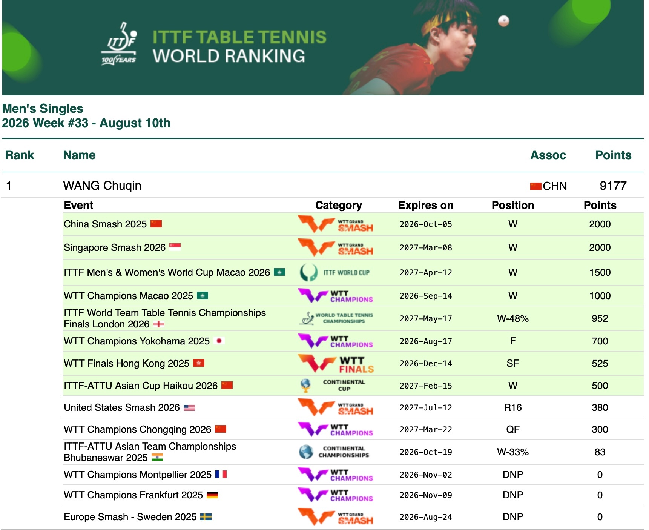Click the England flag beside Finals London 2026

[159, 324]
